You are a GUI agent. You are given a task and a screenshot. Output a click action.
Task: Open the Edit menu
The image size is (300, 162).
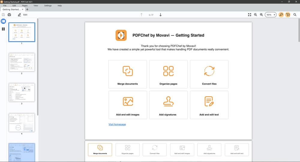(x=14, y=5)
